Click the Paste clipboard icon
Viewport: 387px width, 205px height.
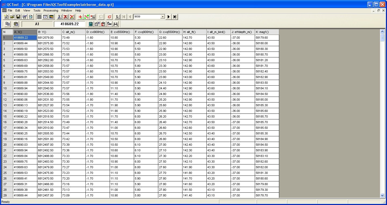(x=16, y=24)
